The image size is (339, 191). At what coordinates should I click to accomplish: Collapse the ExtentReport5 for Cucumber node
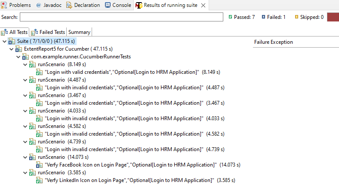coord(11,49)
